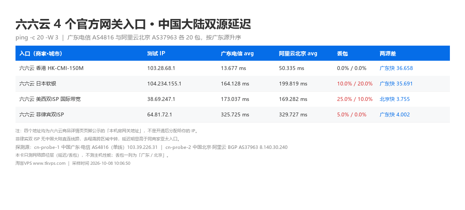Click IP address 104.234.155.1
This screenshot has height=210, width=465.
164,84
